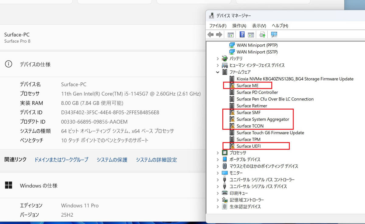The height and width of the screenshot is (224, 365).
Task: Click the Surface Retimer chip icon
Action: 232,106
